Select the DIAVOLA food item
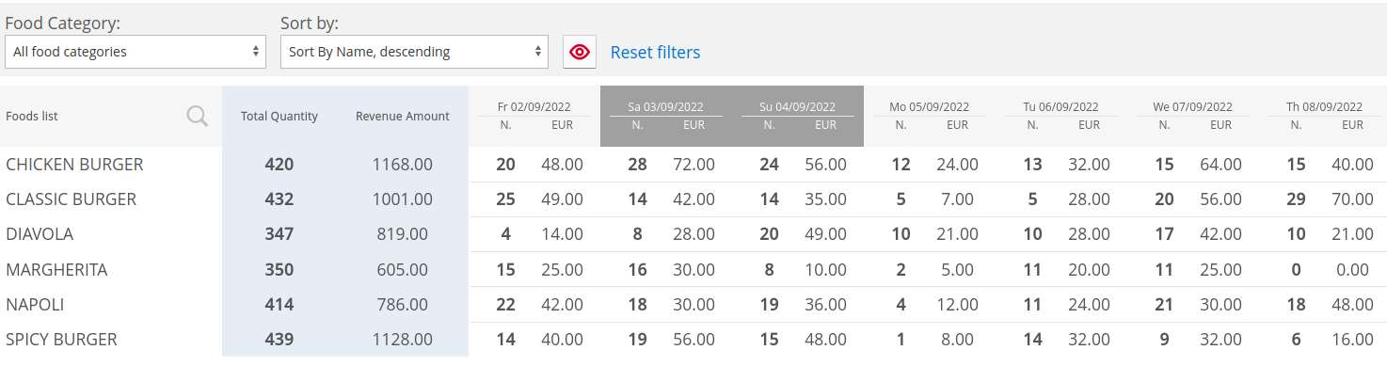The width and height of the screenshot is (1387, 366). (40, 234)
